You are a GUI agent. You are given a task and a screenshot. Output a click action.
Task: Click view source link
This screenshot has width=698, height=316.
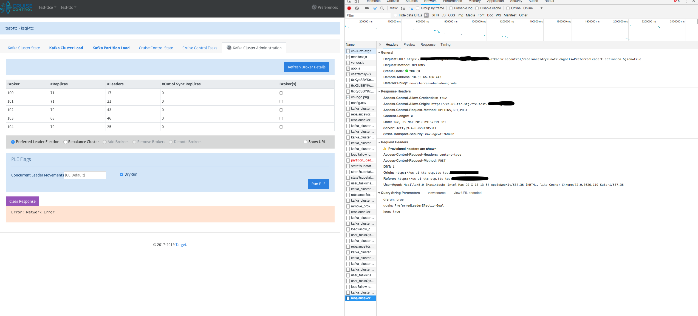pos(437,193)
